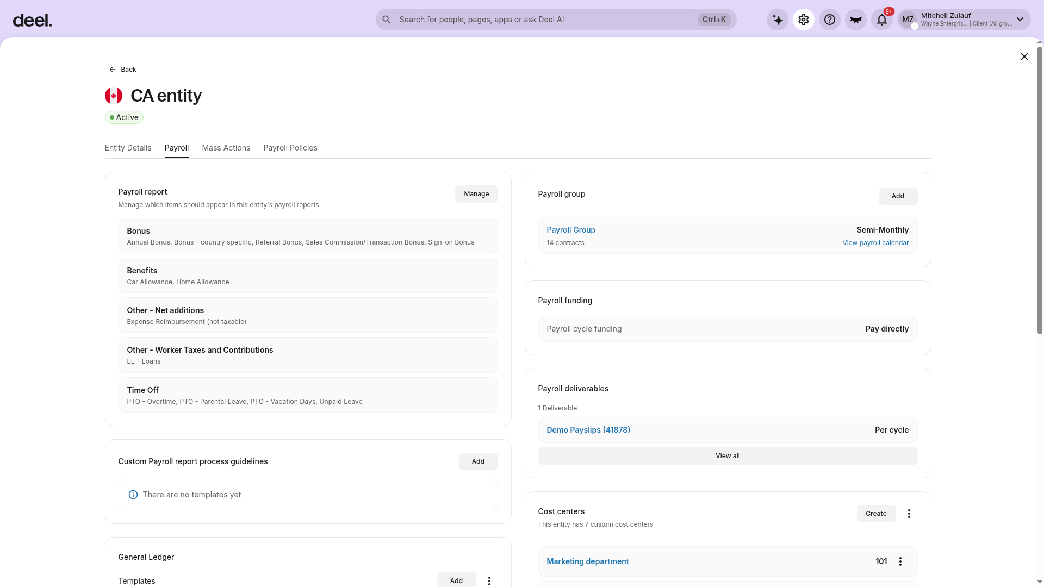Open the Payroll Group link
Viewport: 1044px width, 587px height.
coord(571,230)
